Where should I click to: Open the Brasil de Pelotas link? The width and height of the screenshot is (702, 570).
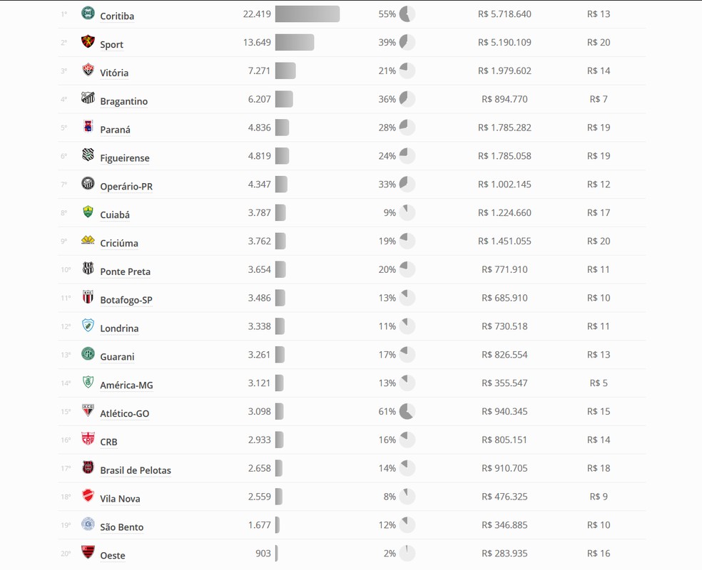pyautogui.click(x=136, y=470)
